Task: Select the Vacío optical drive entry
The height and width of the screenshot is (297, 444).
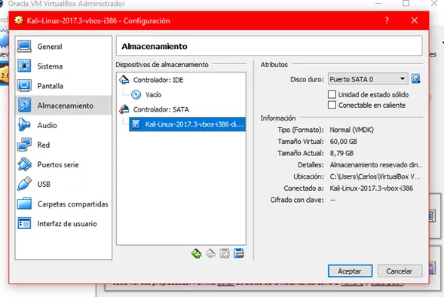Action: pos(181,94)
